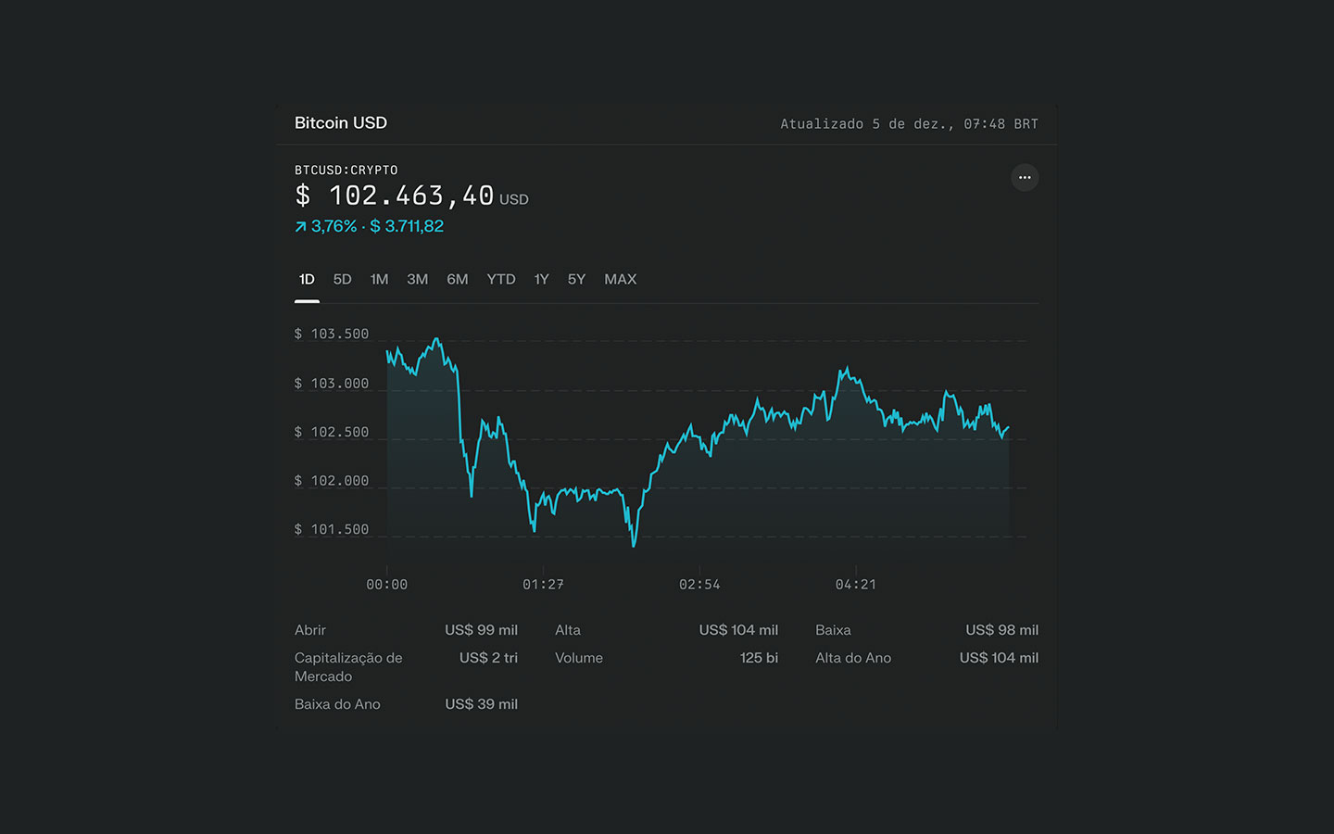Select the 1Y time range tab

541,279
